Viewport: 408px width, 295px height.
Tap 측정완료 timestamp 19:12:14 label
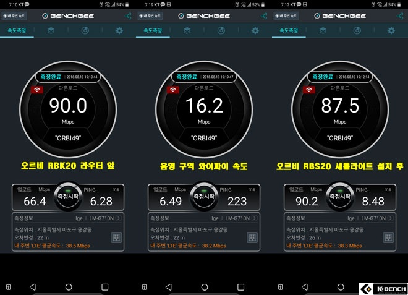(340, 77)
